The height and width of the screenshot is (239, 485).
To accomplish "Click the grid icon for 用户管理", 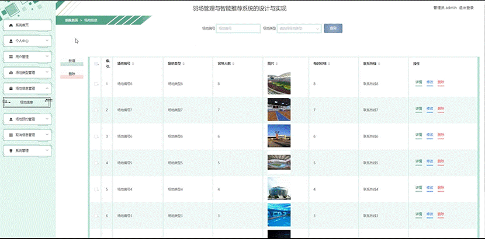I will click(11, 57).
